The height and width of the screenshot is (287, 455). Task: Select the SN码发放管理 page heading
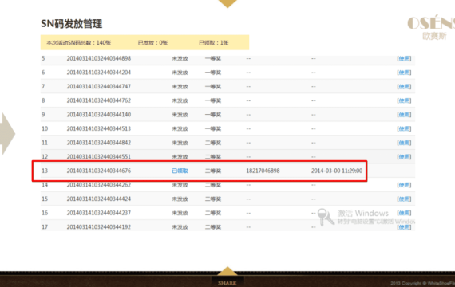[71, 24]
